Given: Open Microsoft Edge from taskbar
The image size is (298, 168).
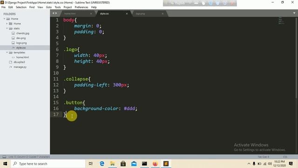Looking at the screenshot, I should point(102,164).
